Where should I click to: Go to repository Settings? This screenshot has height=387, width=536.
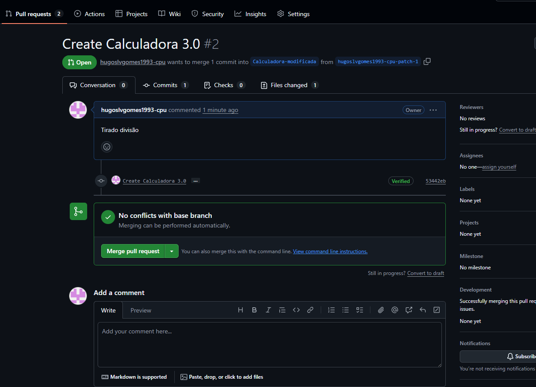click(293, 14)
